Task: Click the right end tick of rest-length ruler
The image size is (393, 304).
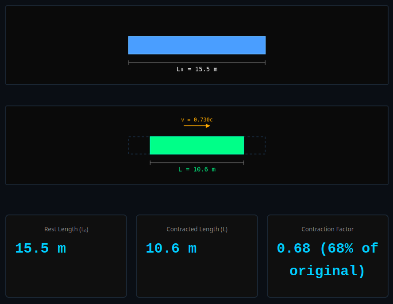Action: (265, 62)
